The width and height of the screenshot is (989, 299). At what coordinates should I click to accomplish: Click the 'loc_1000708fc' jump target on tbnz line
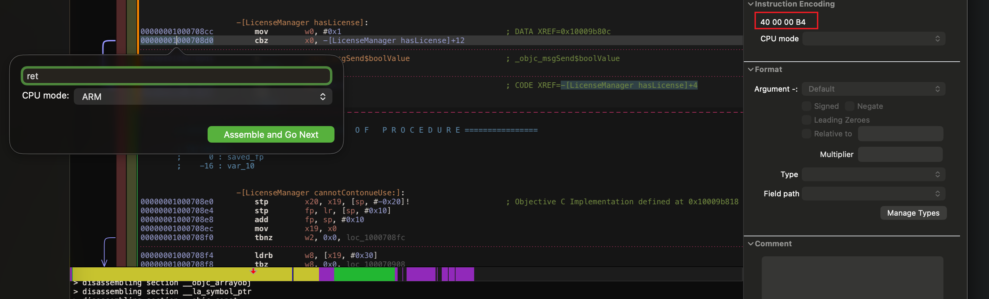click(x=376, y=237)
